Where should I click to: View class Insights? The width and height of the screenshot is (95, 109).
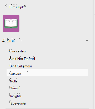[x=16, y=96]
